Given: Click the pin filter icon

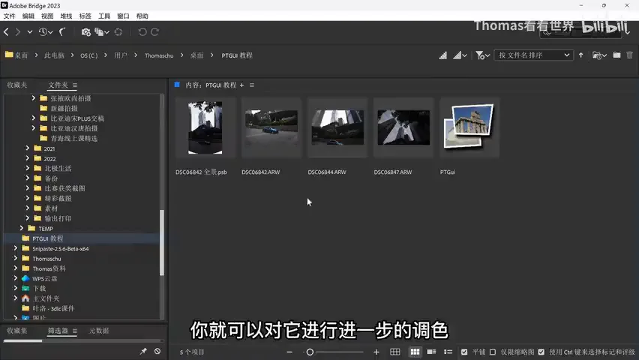Looking at the screenshot, I should (143, 351).
